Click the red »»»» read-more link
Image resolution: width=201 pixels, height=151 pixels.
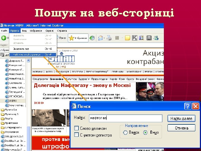pyautogui.click(x=39, y=103)
